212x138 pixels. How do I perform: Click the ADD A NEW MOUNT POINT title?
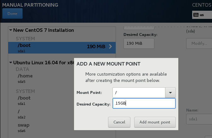(108, 64)
